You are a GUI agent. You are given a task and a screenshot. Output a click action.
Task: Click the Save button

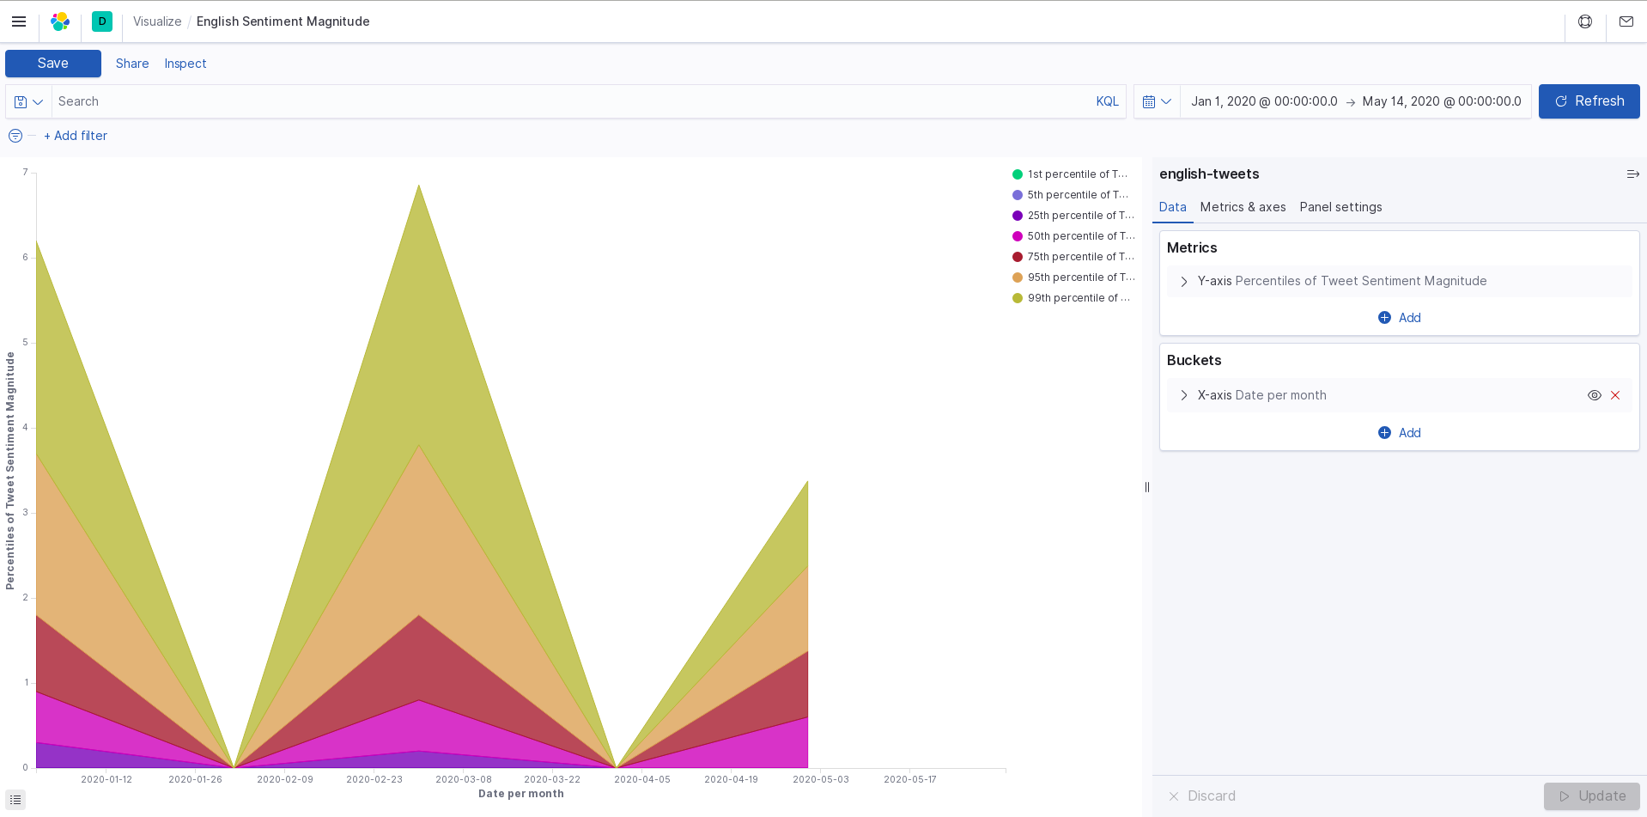(53, 64)
